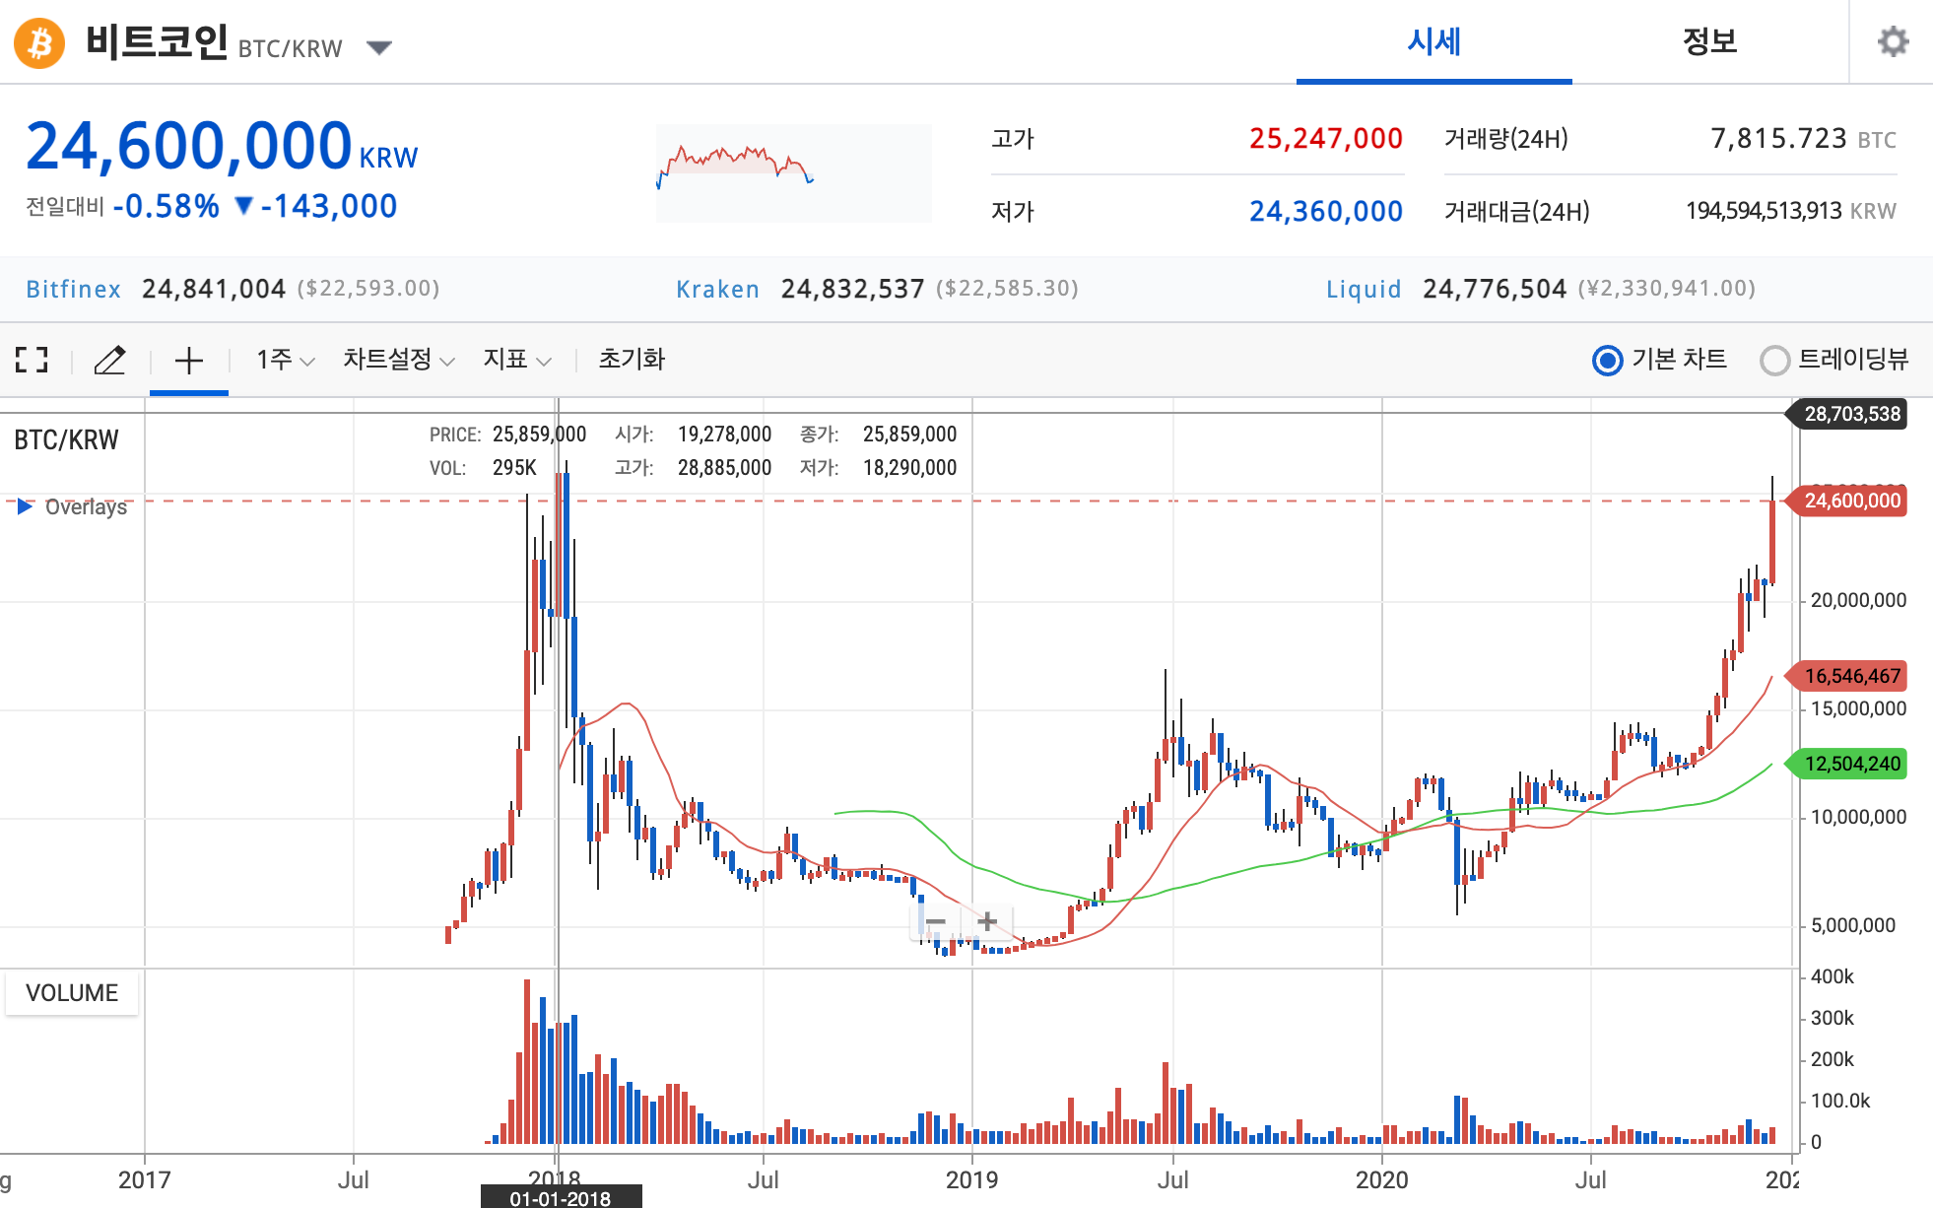Expand the Overlays triangle toggle
Screen dimensions: 1933x1208
(x=25, y=506)
